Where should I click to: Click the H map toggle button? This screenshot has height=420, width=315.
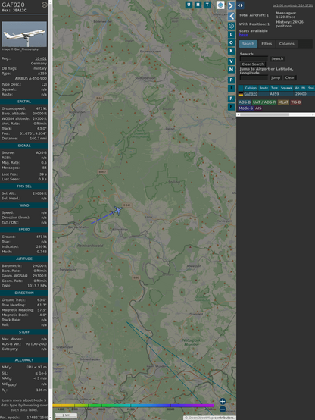(x=198, y=5)
